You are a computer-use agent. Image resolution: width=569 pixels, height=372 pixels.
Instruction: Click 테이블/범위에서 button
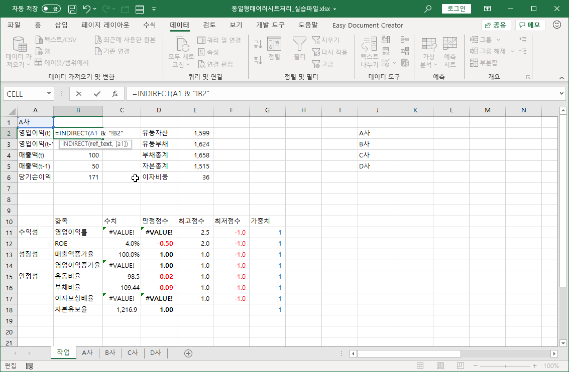62,63
